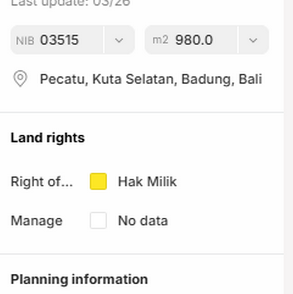Click the No data text

[143, 221]
